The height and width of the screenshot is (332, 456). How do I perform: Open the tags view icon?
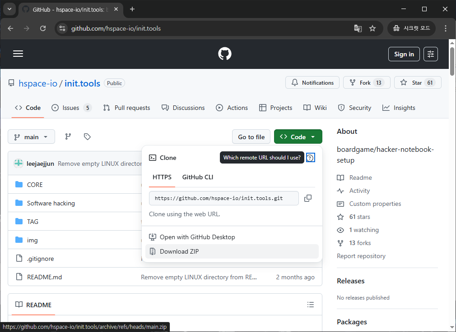point(88,137)
